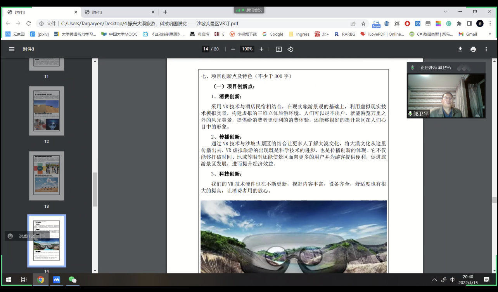The height and width of the screenshot is (292, 498).
Task: Open a new browser tab
Action: tap(165, 12)
